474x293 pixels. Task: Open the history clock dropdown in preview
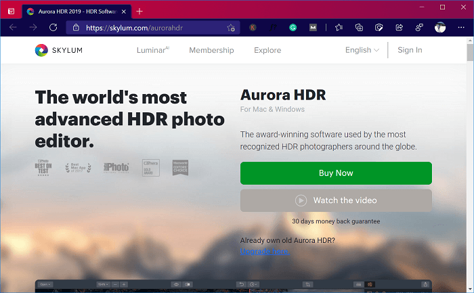pyautogui.click(x=253, y=285)
